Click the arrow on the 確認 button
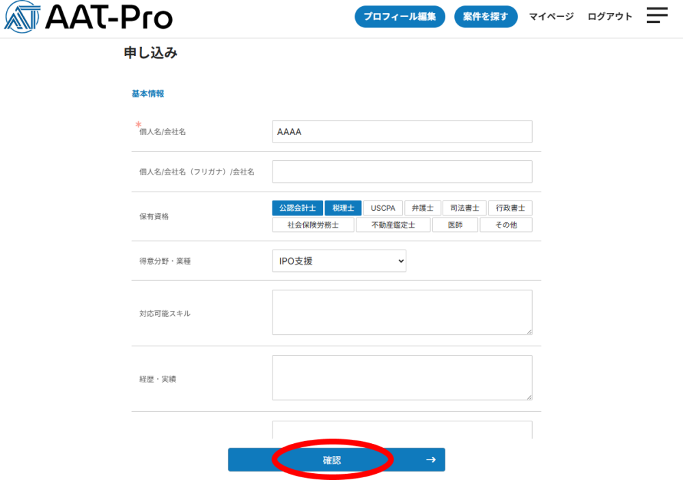683x480 pixels. [x=430, y=460]
